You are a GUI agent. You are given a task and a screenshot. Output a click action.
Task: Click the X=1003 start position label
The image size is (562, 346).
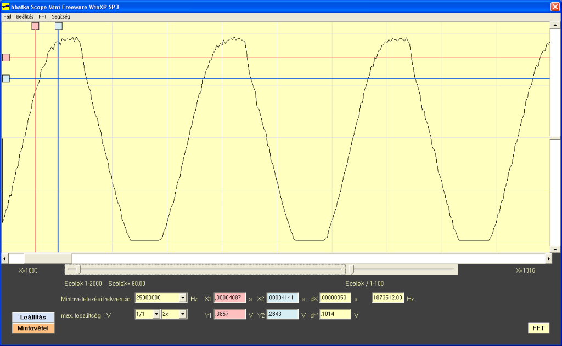[28, 270]
